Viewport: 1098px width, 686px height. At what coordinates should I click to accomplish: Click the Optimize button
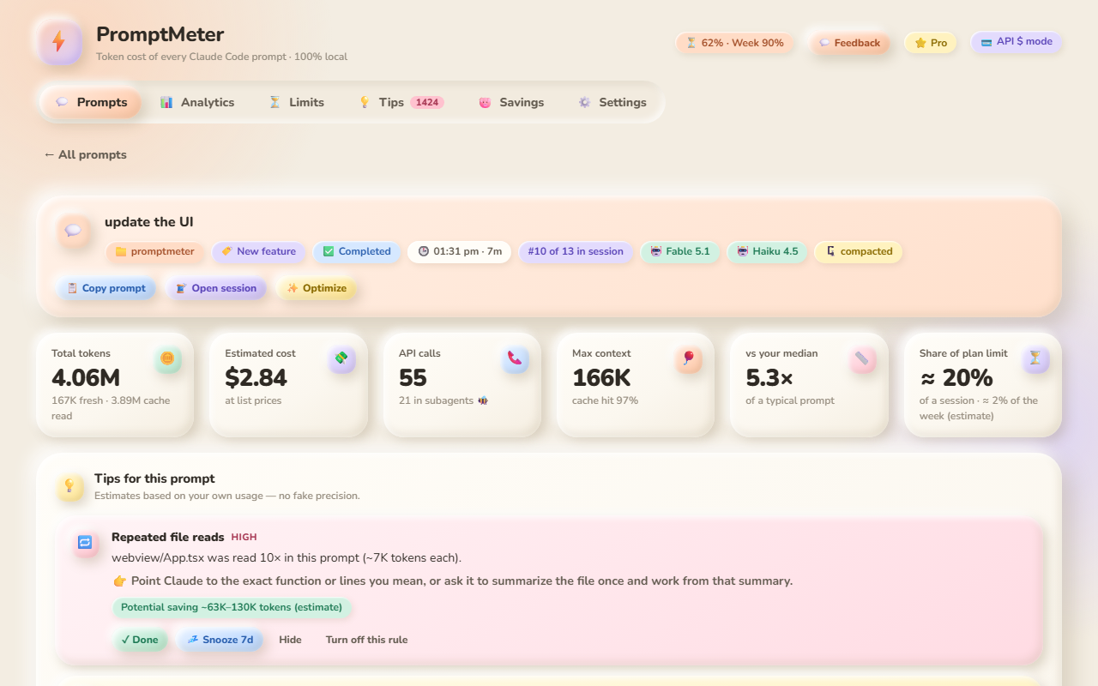(x=317, y=288)
